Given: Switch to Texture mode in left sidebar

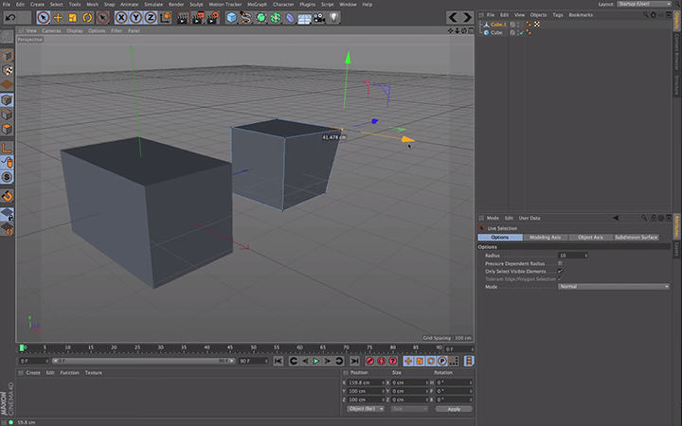Looking at the screenshot, I should 7,70.
